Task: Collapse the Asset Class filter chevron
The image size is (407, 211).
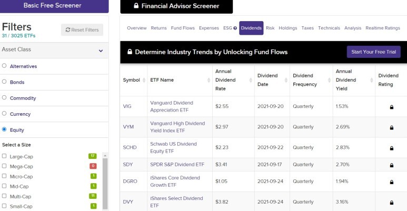Action: coord(101,51)
